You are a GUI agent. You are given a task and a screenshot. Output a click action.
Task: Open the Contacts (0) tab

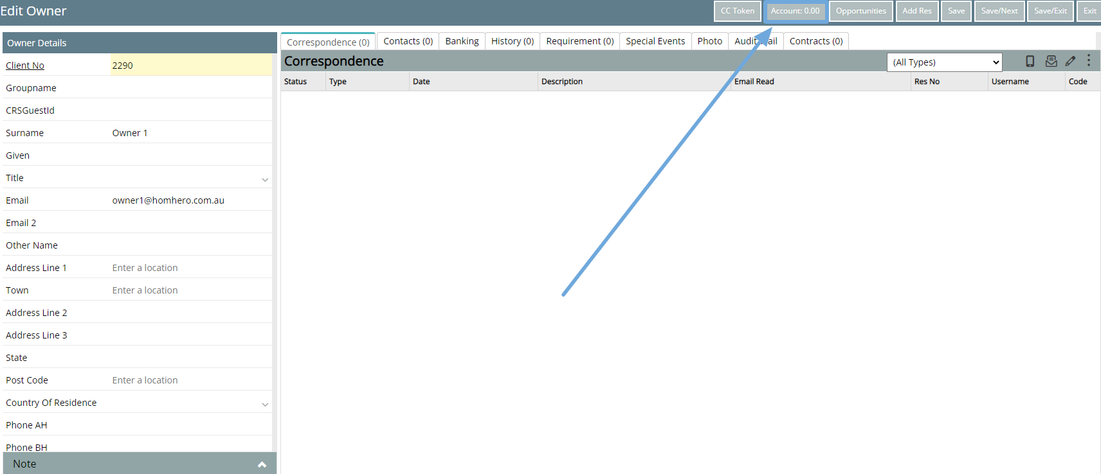(408, 41)
